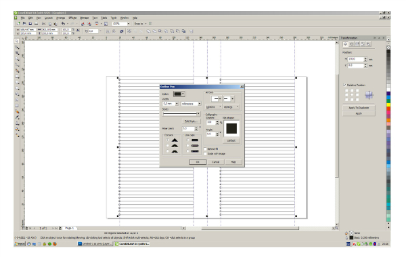Viewport: 406px width, 257px height.
Task: Click the Open file toolbar icon
Action: click(24, 24)
